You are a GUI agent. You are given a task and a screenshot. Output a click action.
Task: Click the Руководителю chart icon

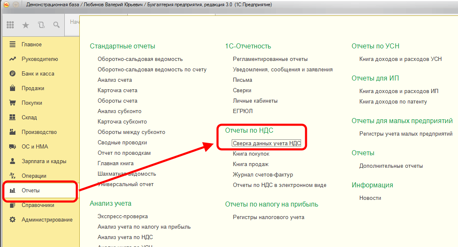pos(12,59)
